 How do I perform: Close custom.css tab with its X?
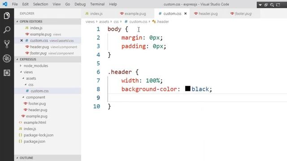coord(185,13)
